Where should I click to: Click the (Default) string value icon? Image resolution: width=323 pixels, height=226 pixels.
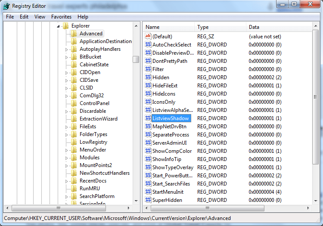(148, 36)
